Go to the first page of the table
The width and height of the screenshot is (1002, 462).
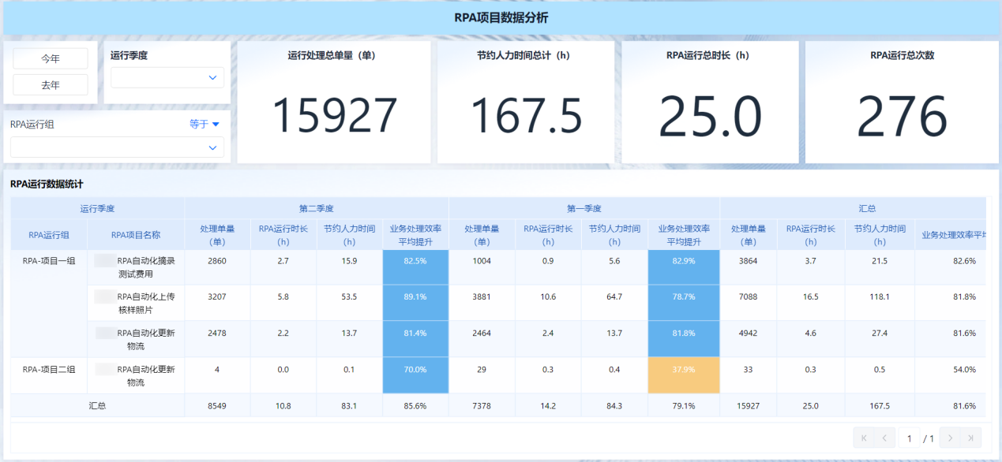(x=864, y=438)
